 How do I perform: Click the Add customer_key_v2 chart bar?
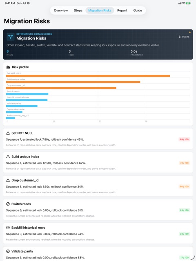[11, 118]
